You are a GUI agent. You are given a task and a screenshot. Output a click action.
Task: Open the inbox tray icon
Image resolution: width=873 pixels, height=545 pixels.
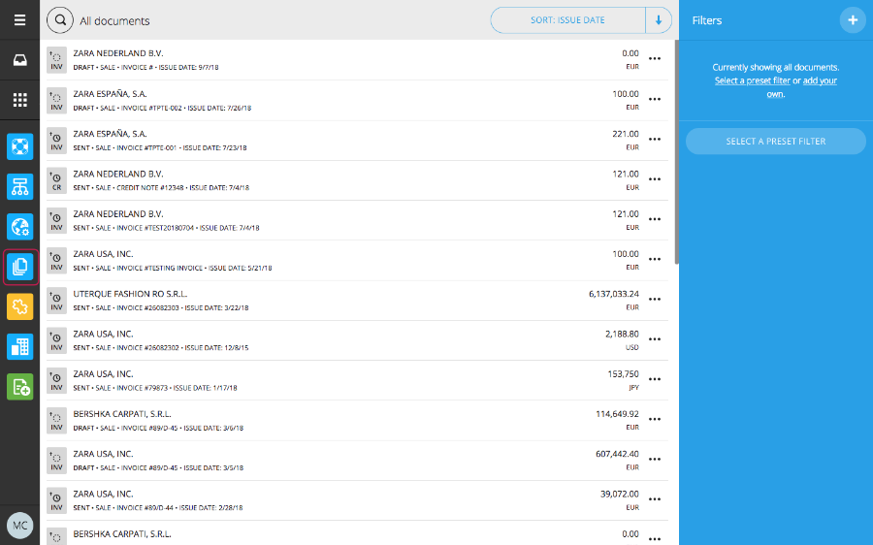(20, 60)
